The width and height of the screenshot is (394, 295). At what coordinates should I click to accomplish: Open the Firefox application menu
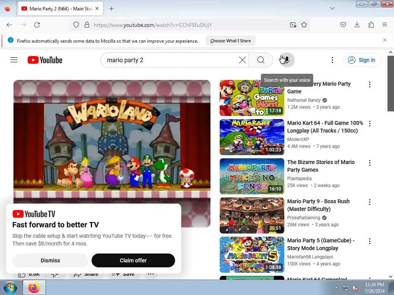click(385, 25)
